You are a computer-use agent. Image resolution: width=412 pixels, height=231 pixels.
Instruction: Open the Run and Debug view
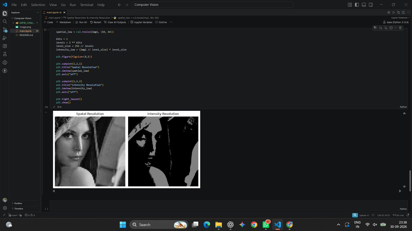coord(5,38)
